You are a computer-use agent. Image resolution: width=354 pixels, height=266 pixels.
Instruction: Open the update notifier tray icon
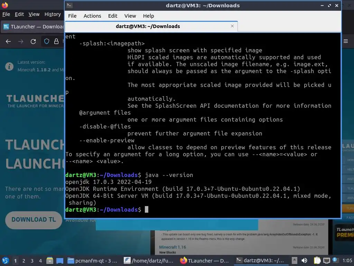(335, 260)
